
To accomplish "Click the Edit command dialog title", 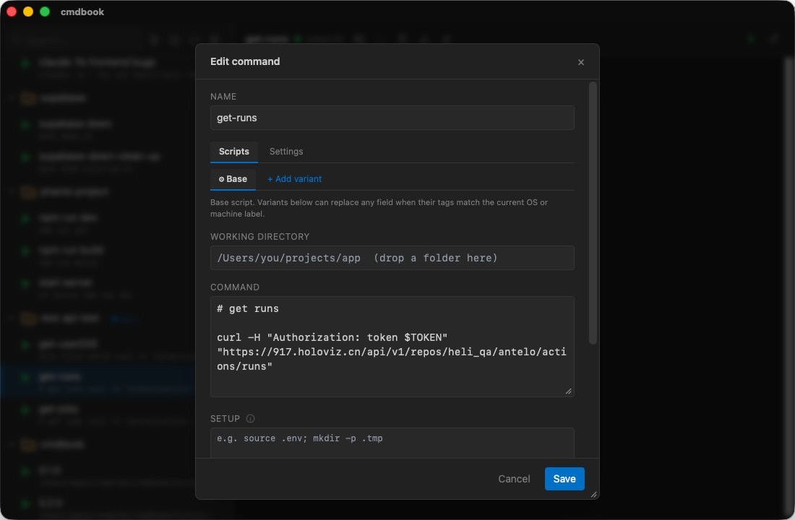I will click(245, 61).
